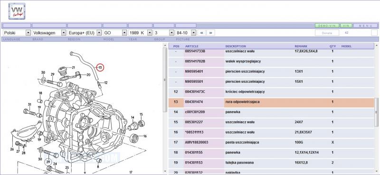Click the Donate button
Viewport: 380px width, 175px height.
[x=327, y=33]
